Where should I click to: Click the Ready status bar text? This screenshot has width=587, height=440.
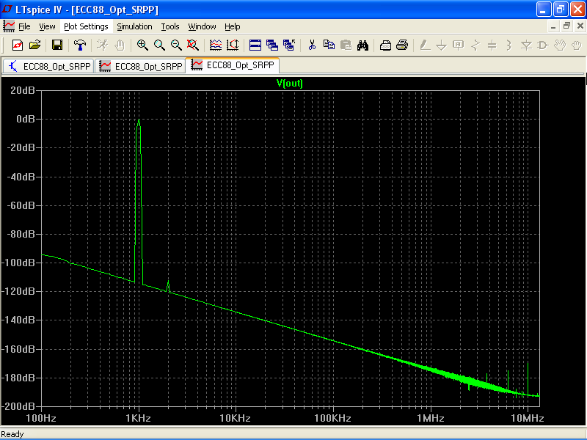12,434
